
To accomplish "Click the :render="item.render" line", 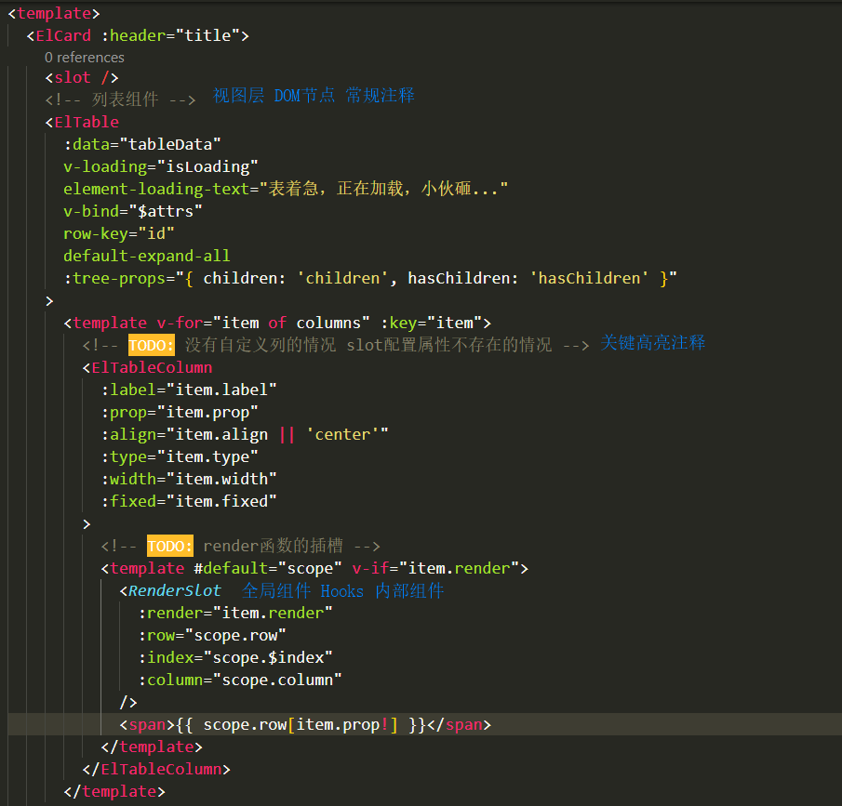I will click(x=235, y=613).
